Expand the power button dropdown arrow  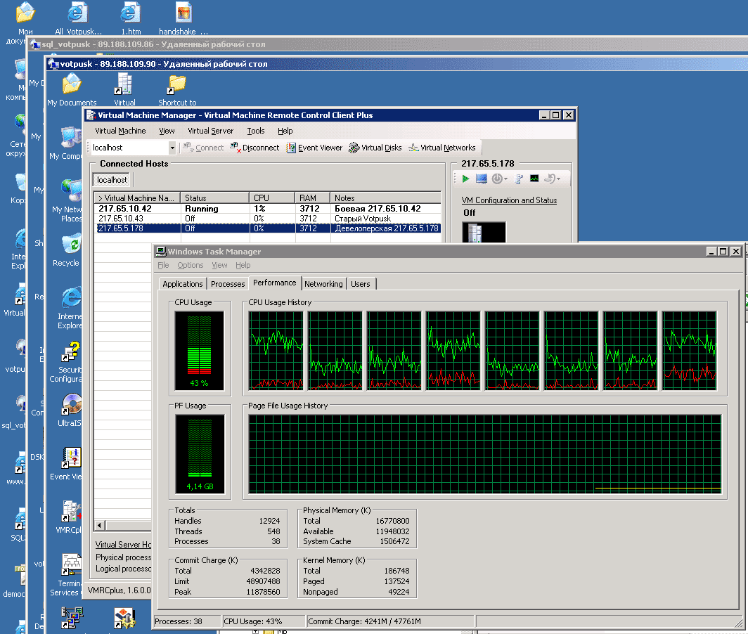(505, 179)
